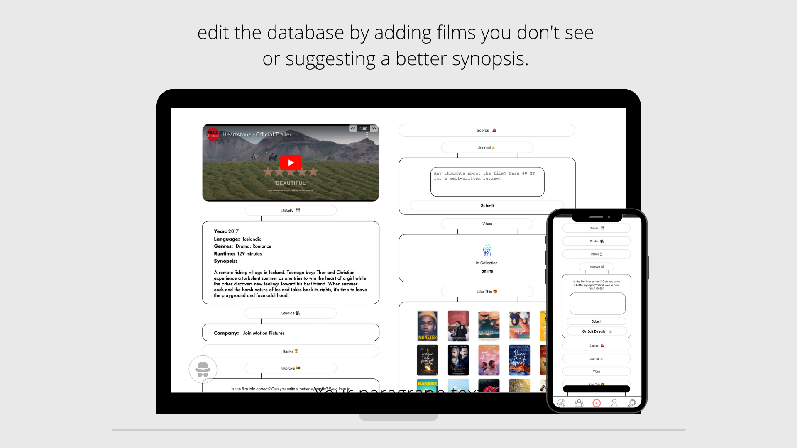Tap the magnifier search icon in phone navbar
This screenshot has height=448, width=797.
(632, 403)
